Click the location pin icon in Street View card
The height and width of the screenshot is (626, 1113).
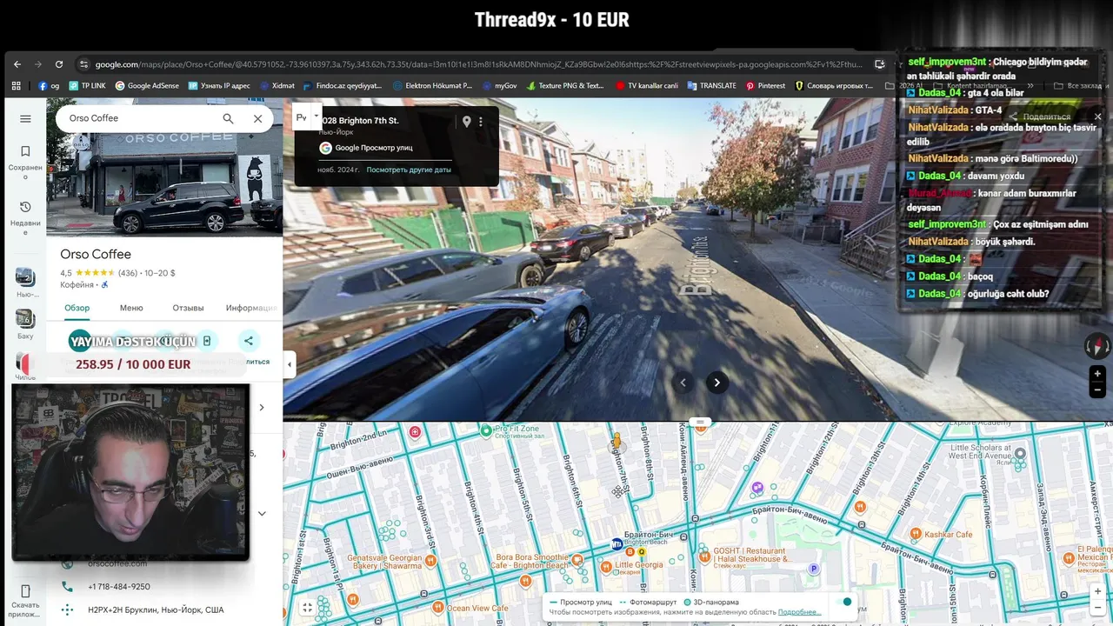point(466,122)
